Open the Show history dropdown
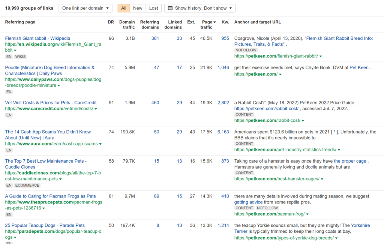Screen dimensions: 384x244 (200, 8)
